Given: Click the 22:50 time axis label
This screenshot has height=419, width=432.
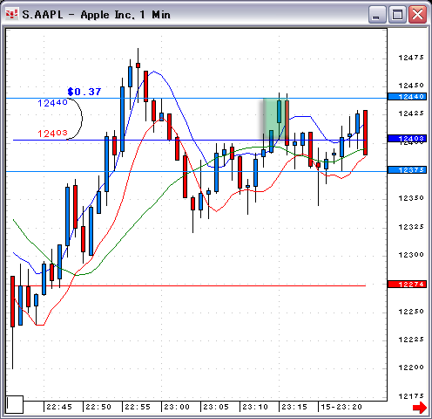Looking at the screenshot, I should pyautogui.click(x=98, y=407).
